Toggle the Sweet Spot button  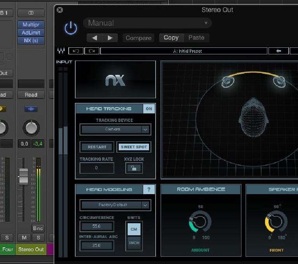coord(134,147)
